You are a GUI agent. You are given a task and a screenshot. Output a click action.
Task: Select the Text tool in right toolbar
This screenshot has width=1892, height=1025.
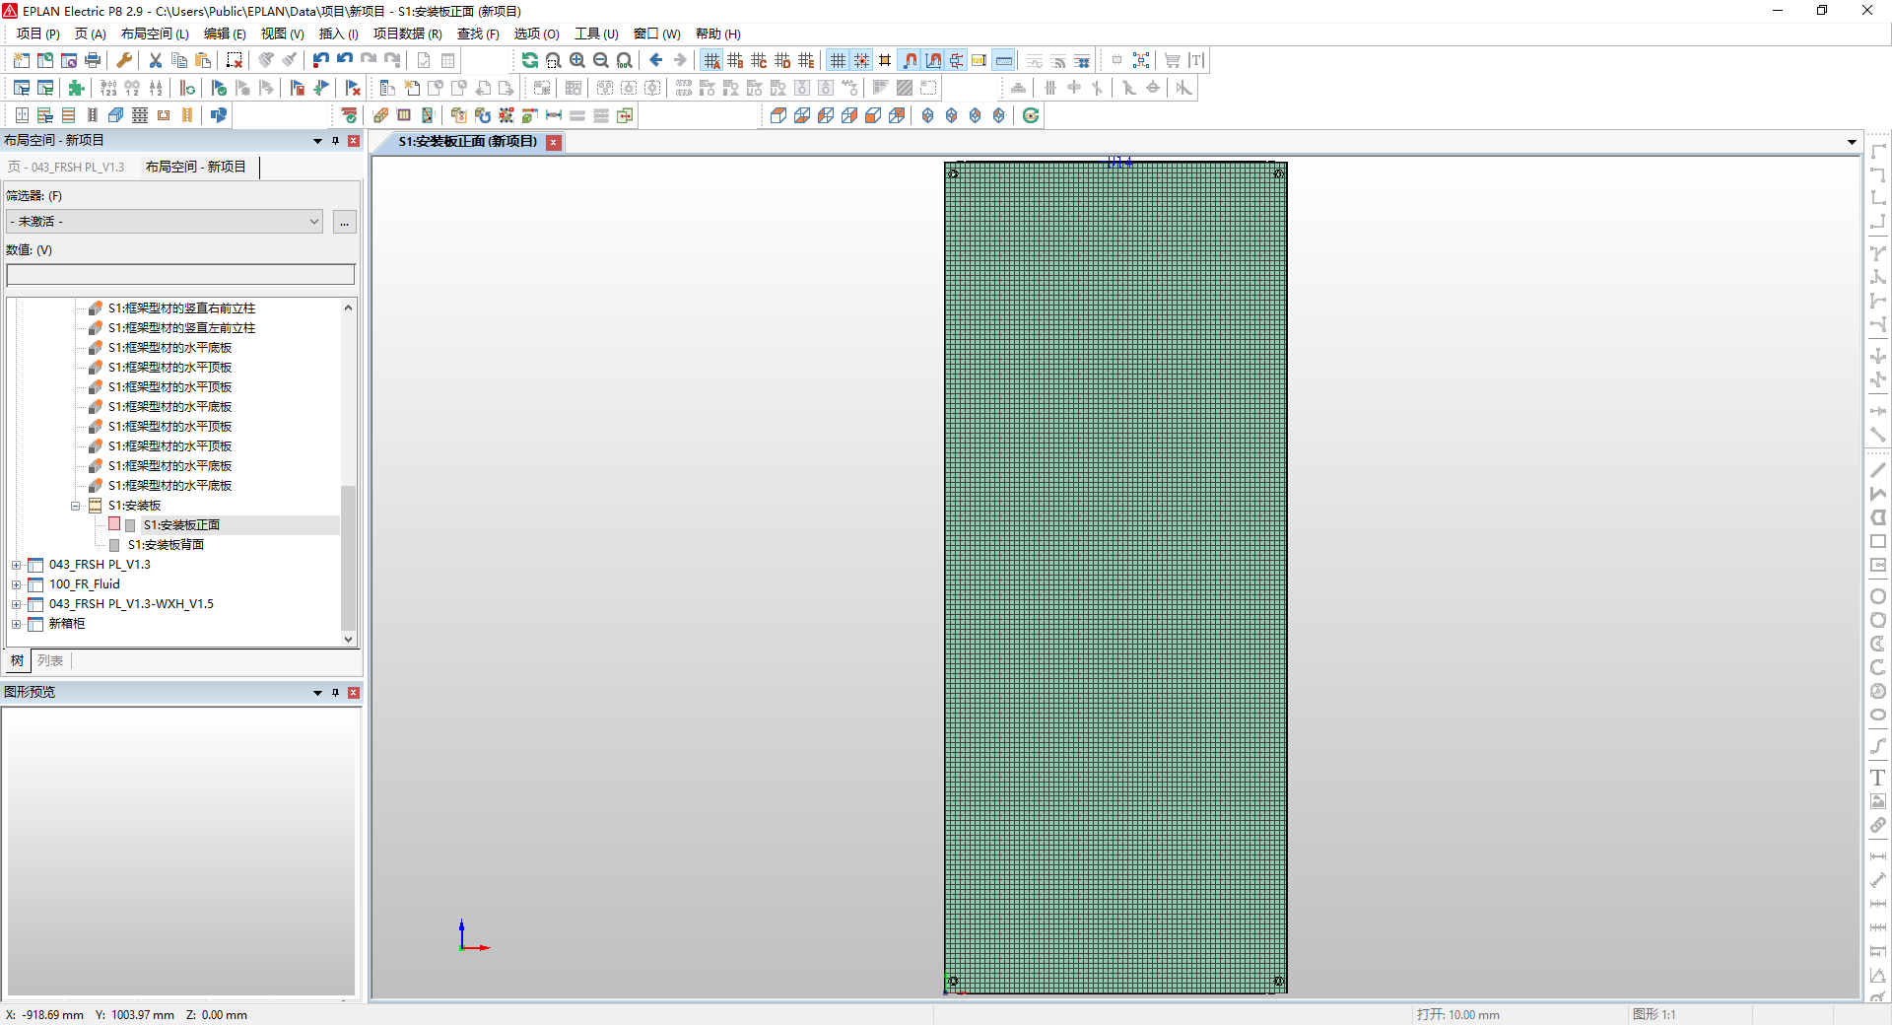pyautogui.click(x=1878, y=778)
